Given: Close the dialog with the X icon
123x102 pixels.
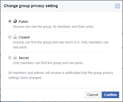Looking at the screenshot, I should click(x=118, y=6).
